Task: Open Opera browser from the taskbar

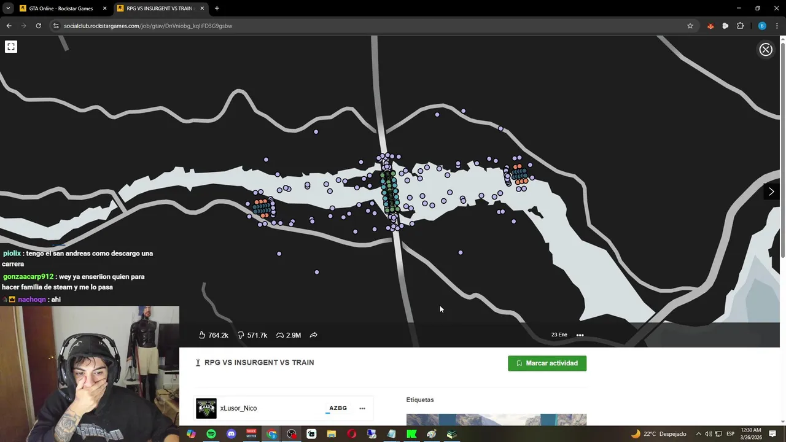Action: [x=351, y=434]
